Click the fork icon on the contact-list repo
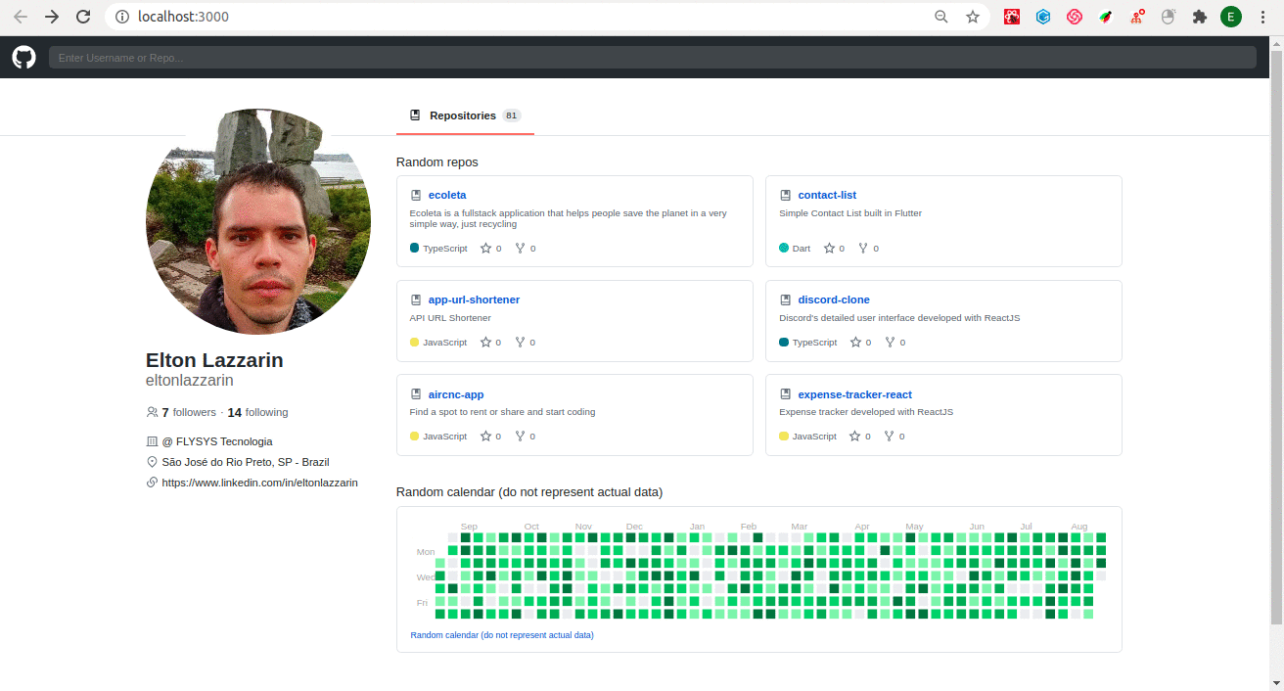This screenshot has height=691, width=1284. 863,249
